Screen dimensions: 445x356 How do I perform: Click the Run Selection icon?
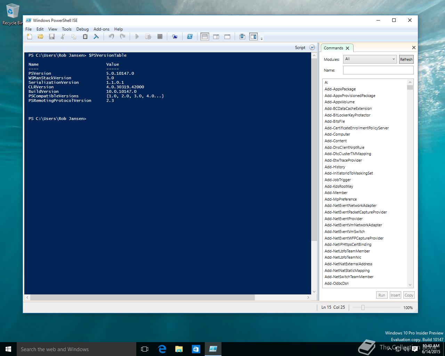click(148, 37)
